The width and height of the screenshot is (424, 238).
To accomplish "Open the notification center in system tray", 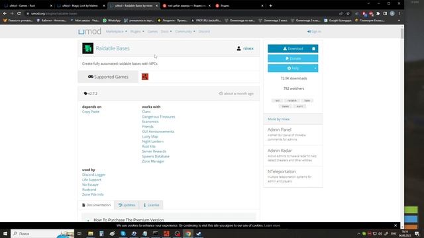I will [x=417, y=233].
